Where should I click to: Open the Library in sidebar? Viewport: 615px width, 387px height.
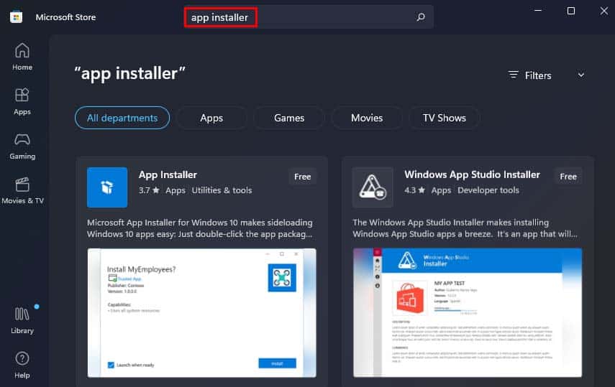pos(22,321)
